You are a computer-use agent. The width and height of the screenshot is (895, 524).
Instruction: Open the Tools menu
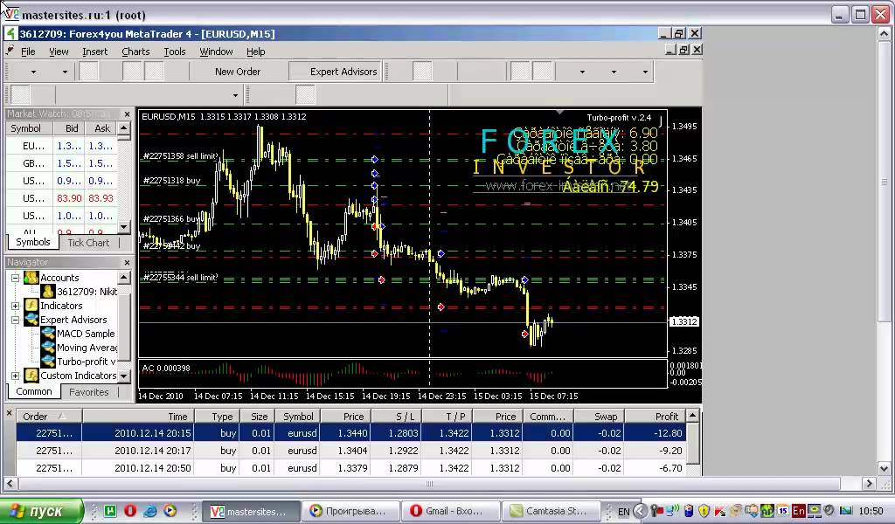(175, 52)
